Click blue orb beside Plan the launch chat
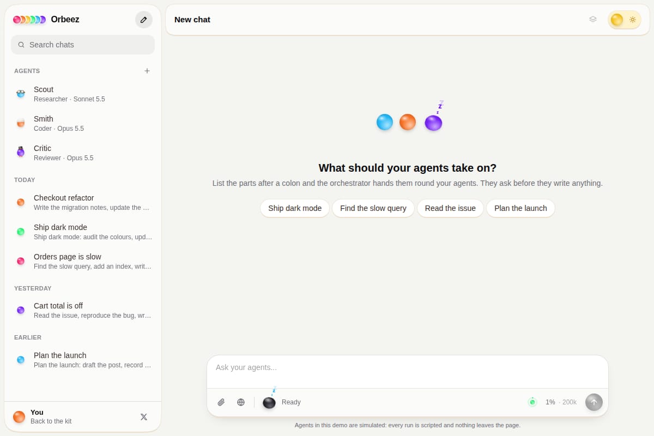 [21, 360]
